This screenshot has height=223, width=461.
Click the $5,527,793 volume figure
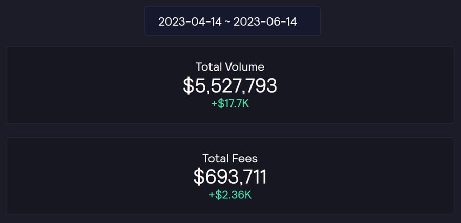pyautogui.click(x=230, y=86)
